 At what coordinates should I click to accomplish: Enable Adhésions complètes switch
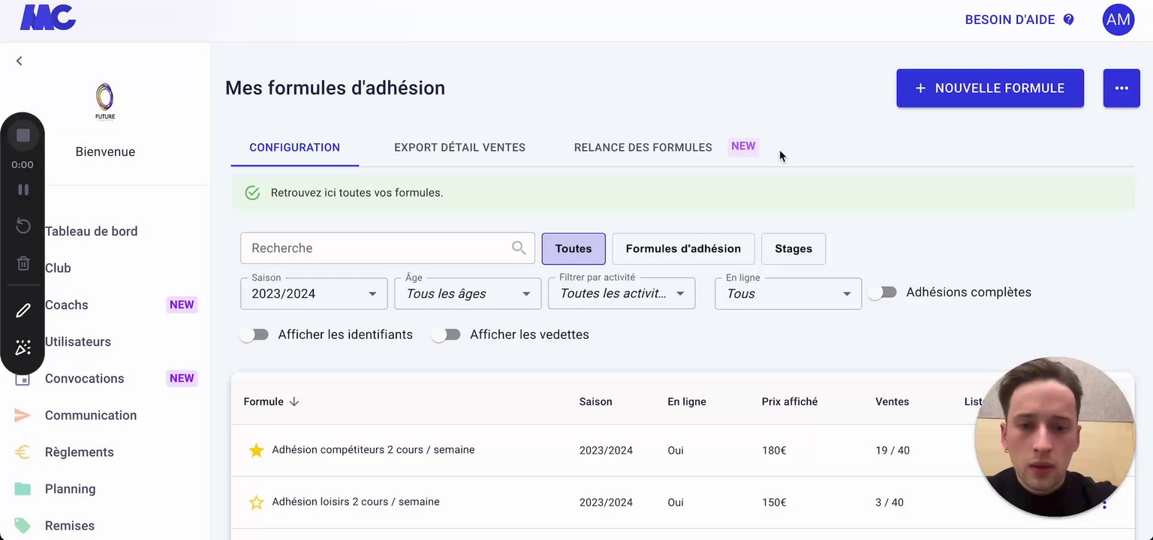pos(883,292)
